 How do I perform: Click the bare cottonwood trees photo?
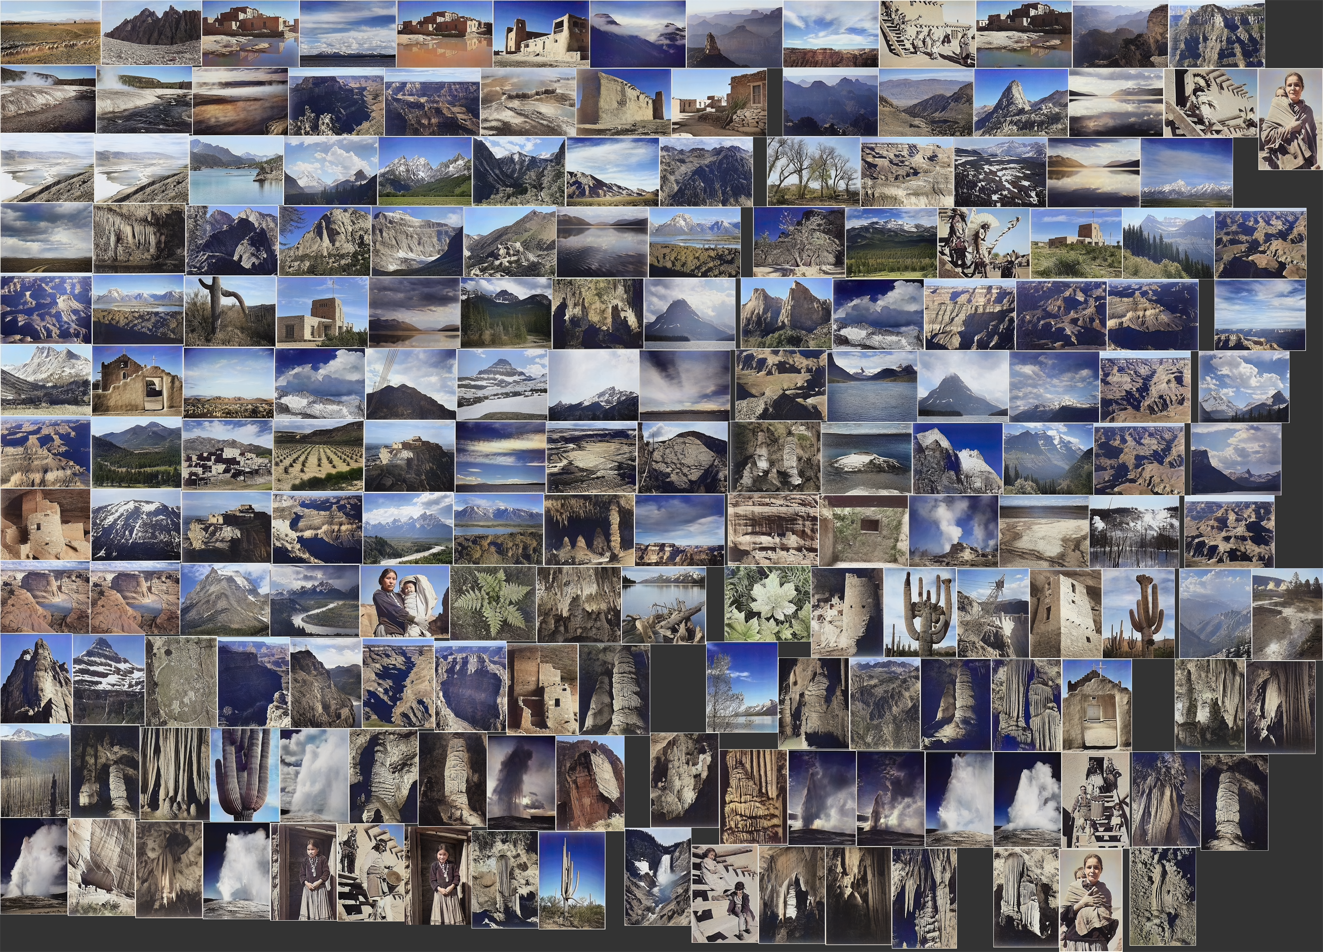813,172
